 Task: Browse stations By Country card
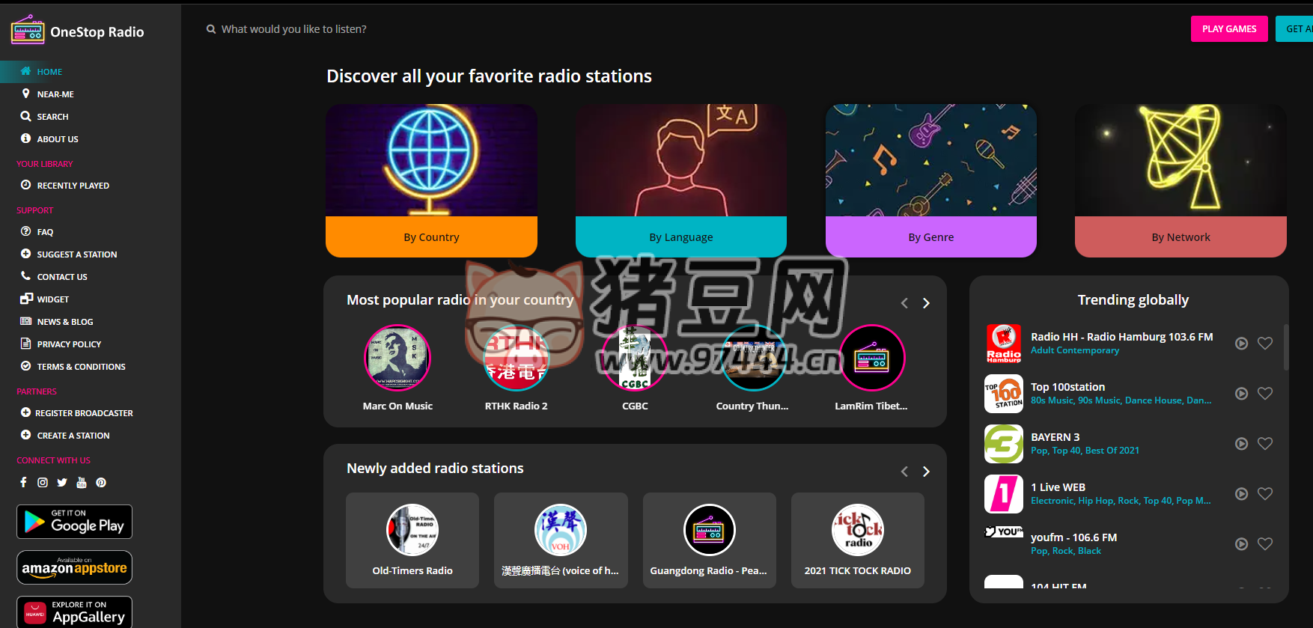click(x=431, y=180)
